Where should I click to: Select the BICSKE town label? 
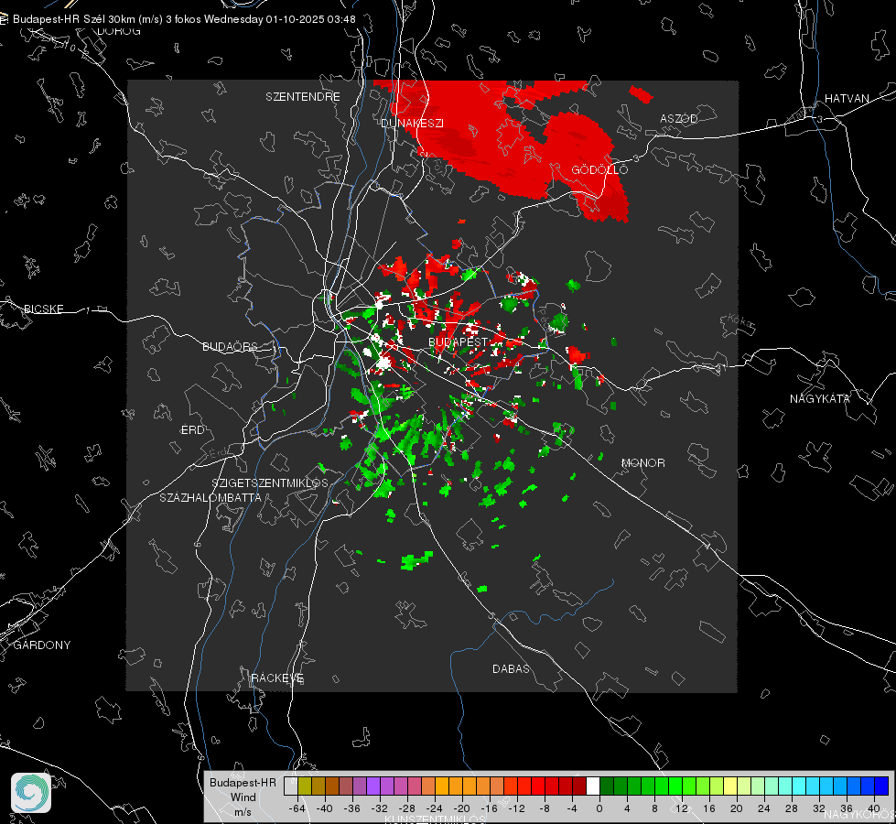click(x=43, y=309)
